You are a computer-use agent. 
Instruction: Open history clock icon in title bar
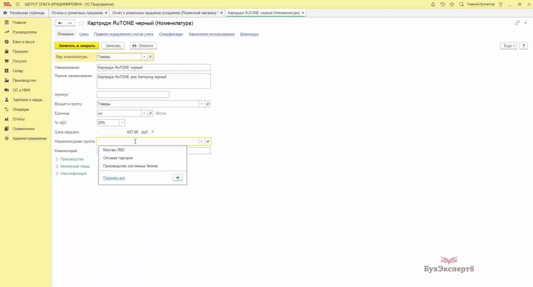tap(443, 4)
